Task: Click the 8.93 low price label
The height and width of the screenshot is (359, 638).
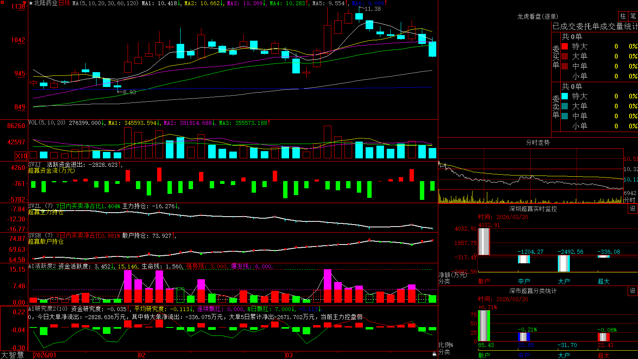Action: click(x=129, y=92)
